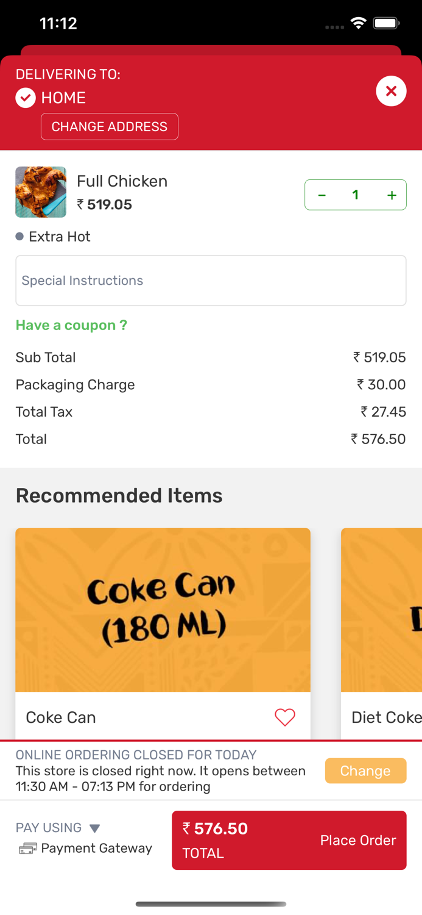Click the Special Instructions text field
422x915 pixels.
(211, 281)
